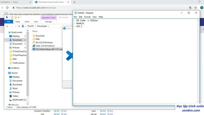This screenshot has height=115, width=204.
Task: Open Notepad View menu
Action: 94,17
